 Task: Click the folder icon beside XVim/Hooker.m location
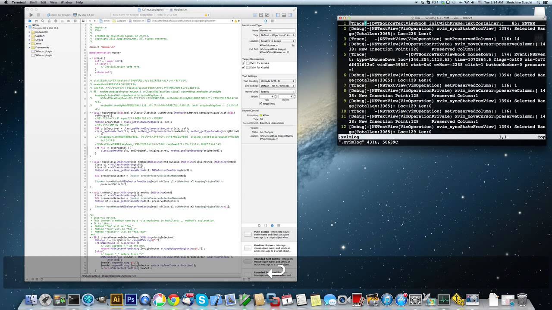[293, 45]
